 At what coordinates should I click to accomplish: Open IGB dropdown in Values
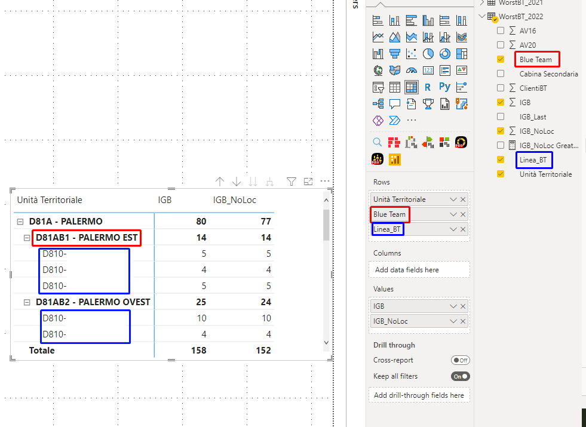point(453,306)
